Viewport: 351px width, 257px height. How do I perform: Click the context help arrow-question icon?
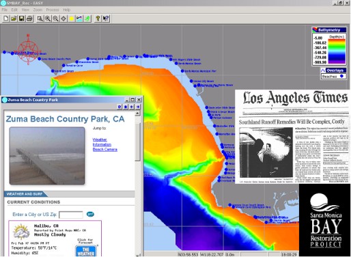(x=106, y=18)
